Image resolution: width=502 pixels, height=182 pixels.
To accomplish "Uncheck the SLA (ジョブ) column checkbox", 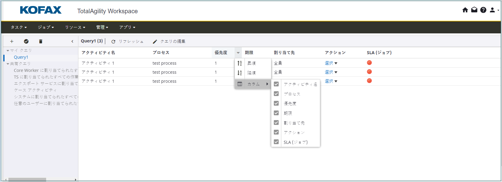I will click(x=276, y=142).
